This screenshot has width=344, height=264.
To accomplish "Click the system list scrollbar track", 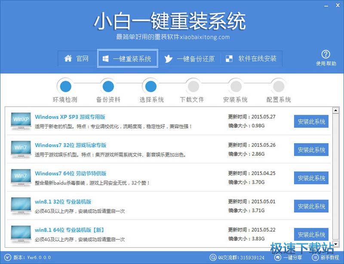I will 335,177.
